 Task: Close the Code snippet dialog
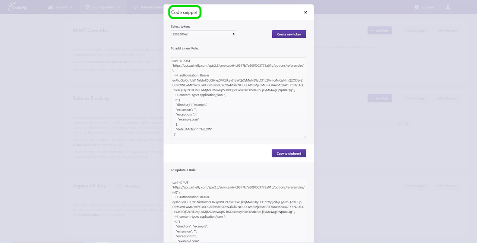point(306,12)
